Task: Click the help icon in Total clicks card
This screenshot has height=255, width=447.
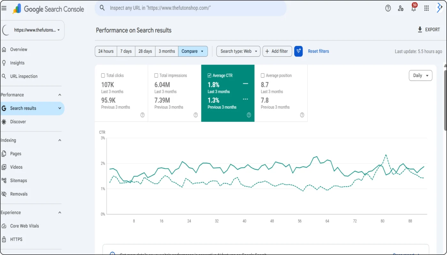Action: click(x=142, y=115)
